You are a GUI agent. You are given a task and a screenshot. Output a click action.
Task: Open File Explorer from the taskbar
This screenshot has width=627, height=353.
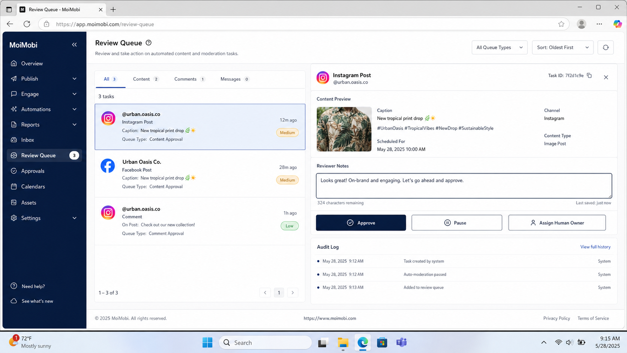[x=343, y=342]
